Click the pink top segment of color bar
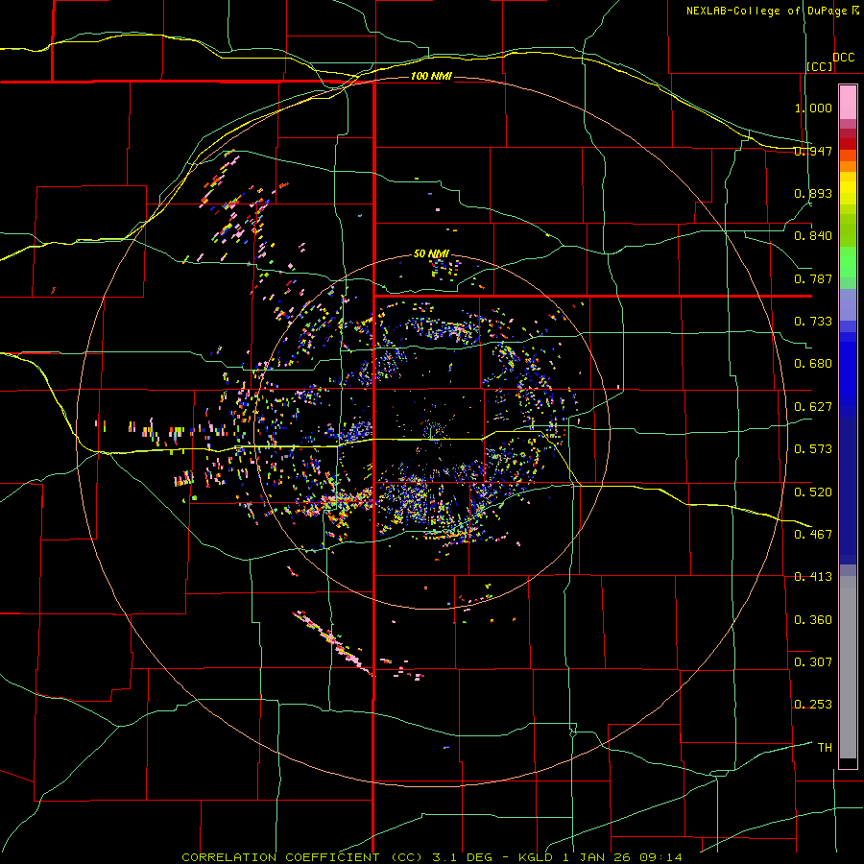Image resolution: width=864 pixels, height=864 pixels. point(848,102)
